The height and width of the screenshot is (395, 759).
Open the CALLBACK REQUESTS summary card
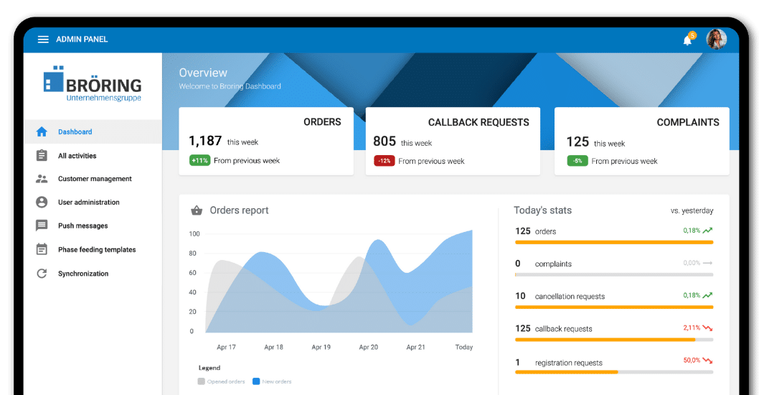453,141
